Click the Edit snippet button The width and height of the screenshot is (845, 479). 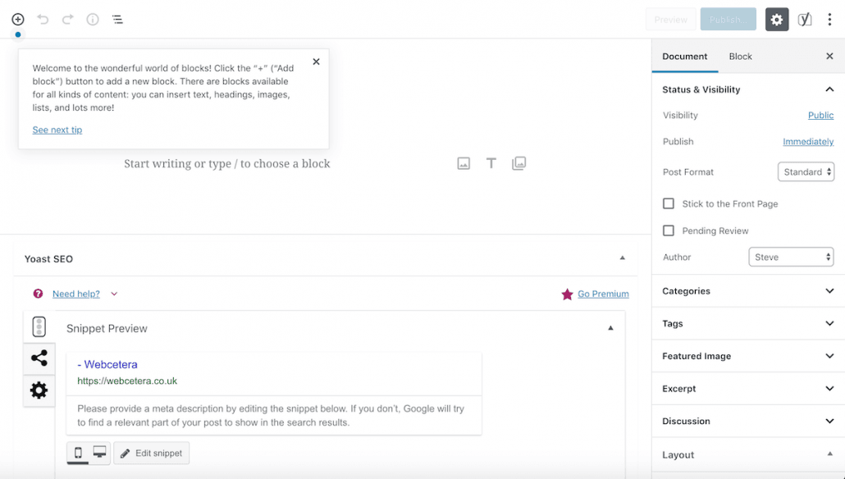click(152, 453)
